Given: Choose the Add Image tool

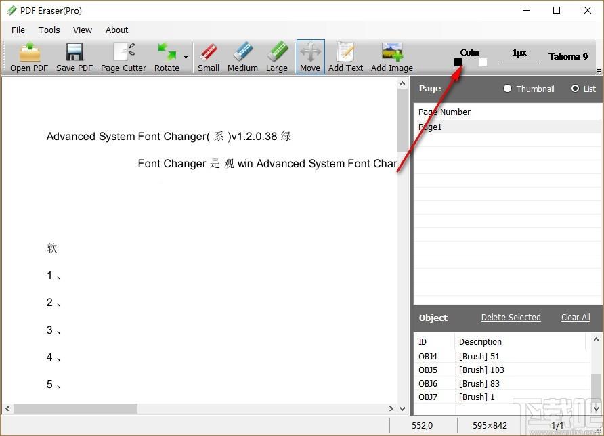Looking at the screenshot, I should (392, 57).
